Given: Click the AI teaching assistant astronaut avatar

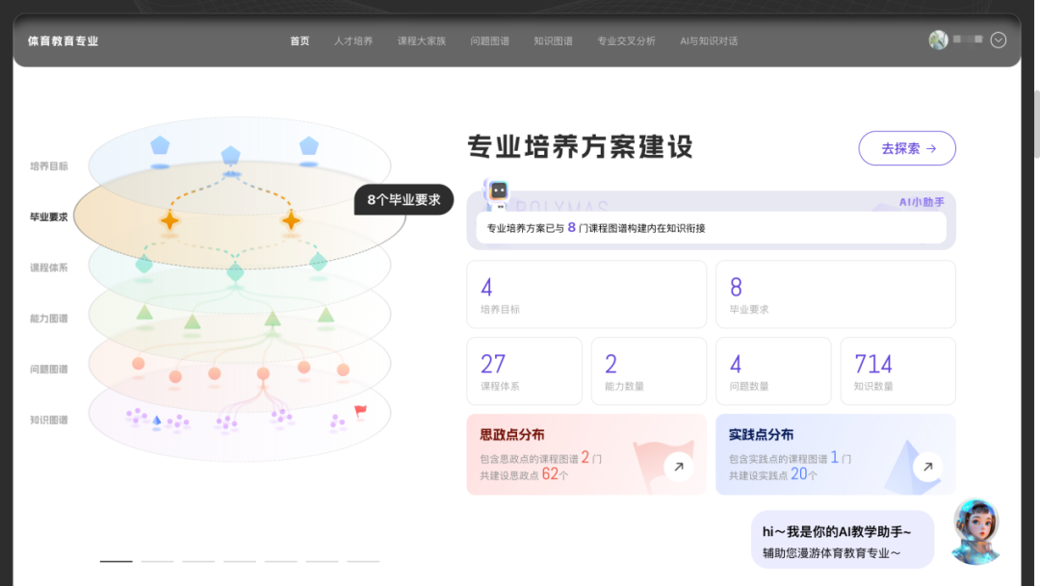Looking at the screenshot, I should 975,530.
